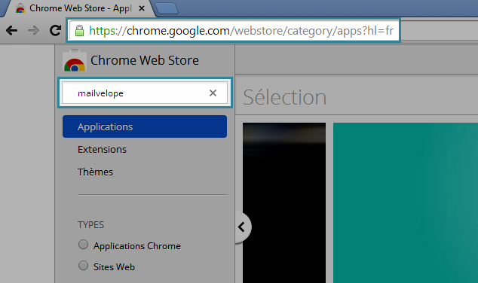
Task: Click the TYPES section label
Action: pyautogui.click(x=90, y=225)
